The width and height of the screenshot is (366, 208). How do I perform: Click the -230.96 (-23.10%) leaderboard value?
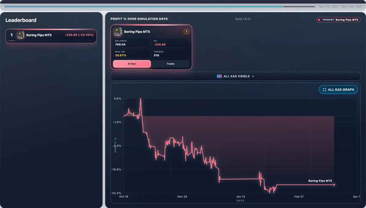click(79, 35)
